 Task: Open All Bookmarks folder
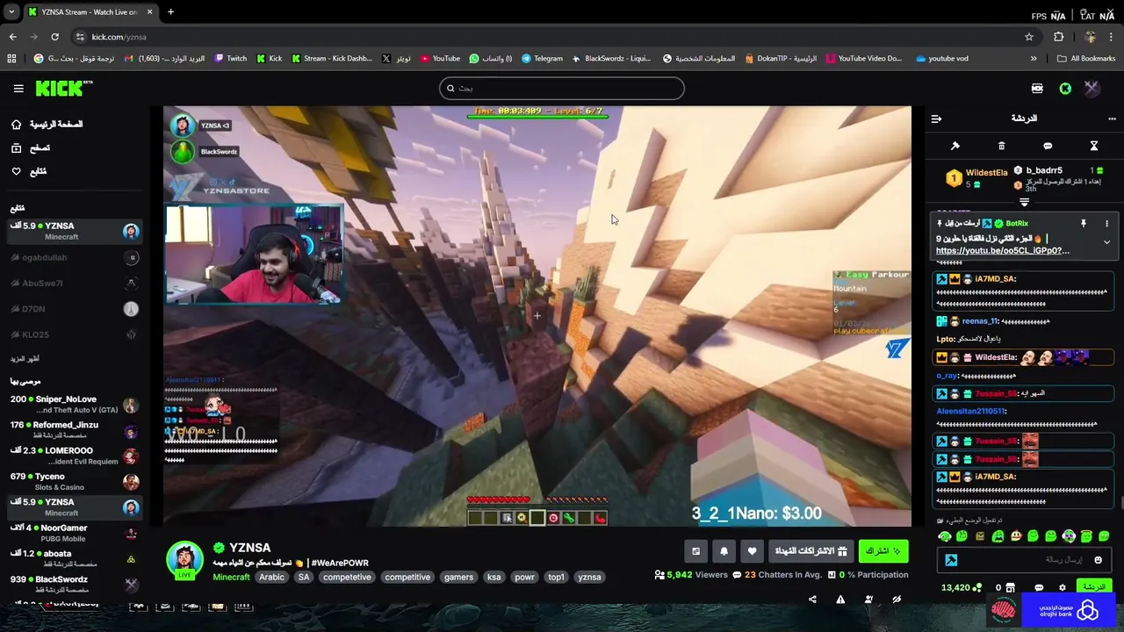coord(1086,59)
